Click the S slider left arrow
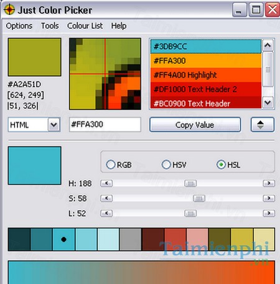This screenshot has width=280, height=284. coord(106,198)
